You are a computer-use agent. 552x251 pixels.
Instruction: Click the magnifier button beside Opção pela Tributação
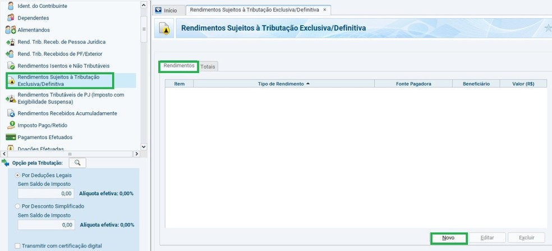77,163
